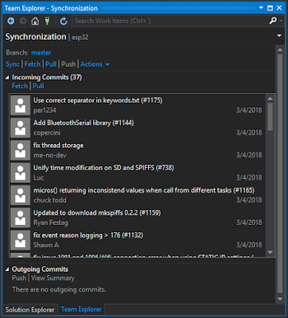Image resolution: width=288 pixels, height=318 pixels.
Task: Click the panel's outer scroll-down arrow
Action: coord(280,299)
